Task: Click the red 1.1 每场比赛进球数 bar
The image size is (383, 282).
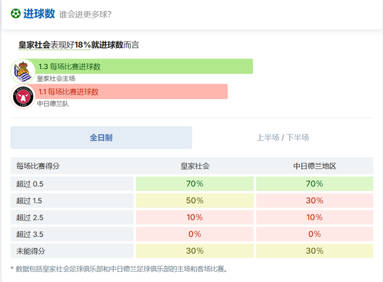Action: tap(132, 91)
